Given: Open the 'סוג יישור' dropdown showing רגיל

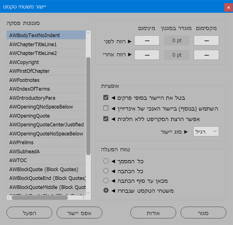Looking at the screenshot, I should coord(206,131).
